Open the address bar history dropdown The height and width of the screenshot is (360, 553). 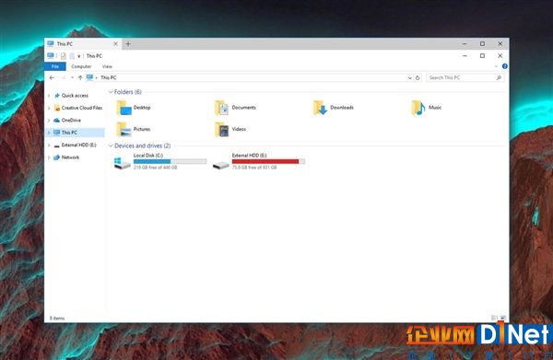(x=409, y=78)
